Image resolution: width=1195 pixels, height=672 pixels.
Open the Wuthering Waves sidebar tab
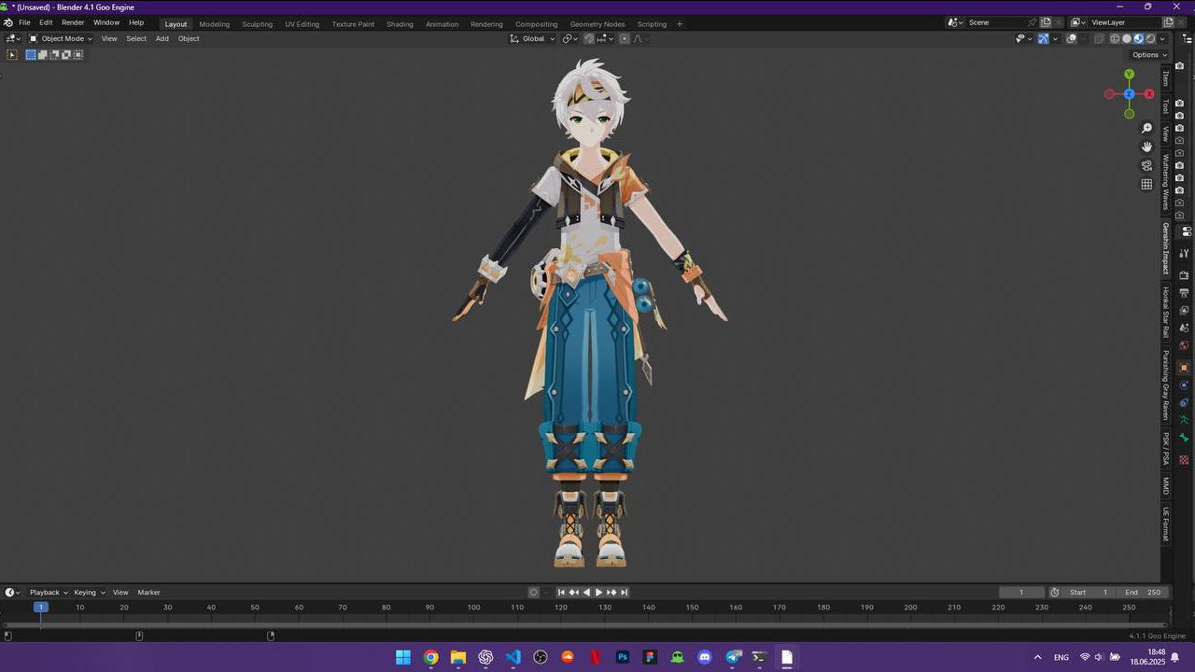1165,183
